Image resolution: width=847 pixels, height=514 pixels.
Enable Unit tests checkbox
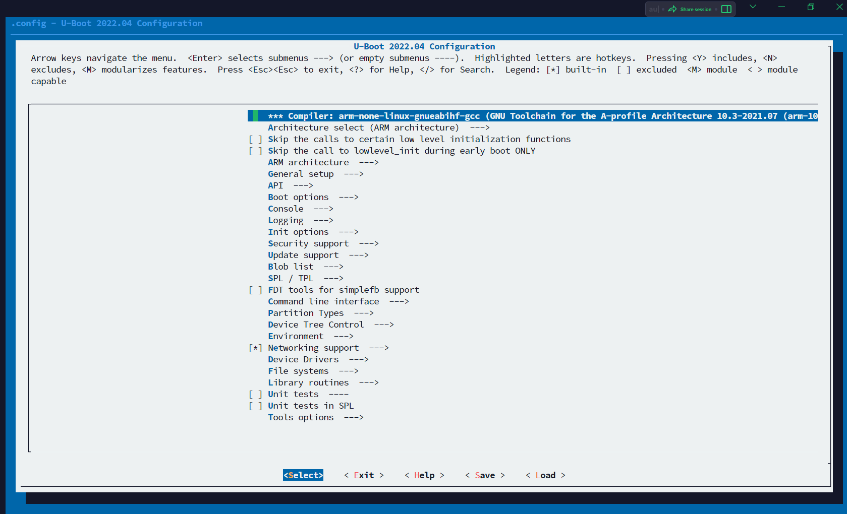255,395
